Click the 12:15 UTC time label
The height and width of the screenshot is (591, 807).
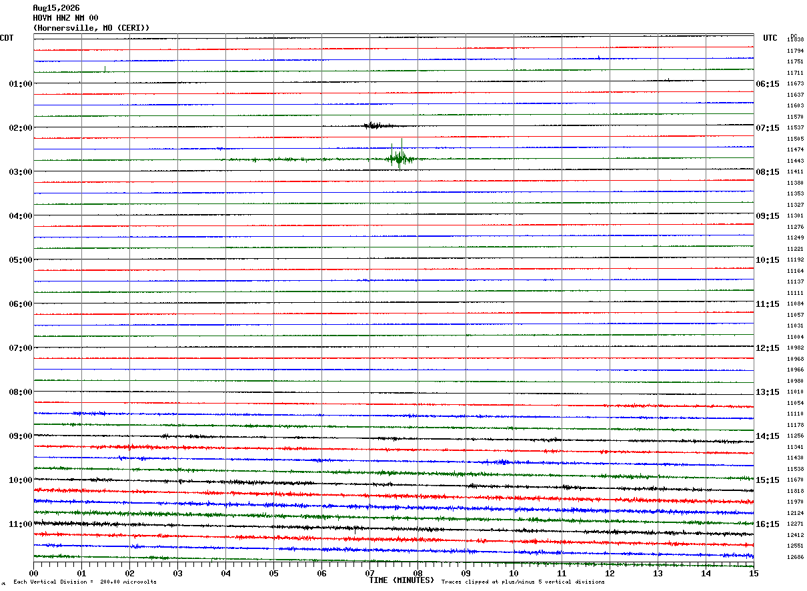pos(767,348)
